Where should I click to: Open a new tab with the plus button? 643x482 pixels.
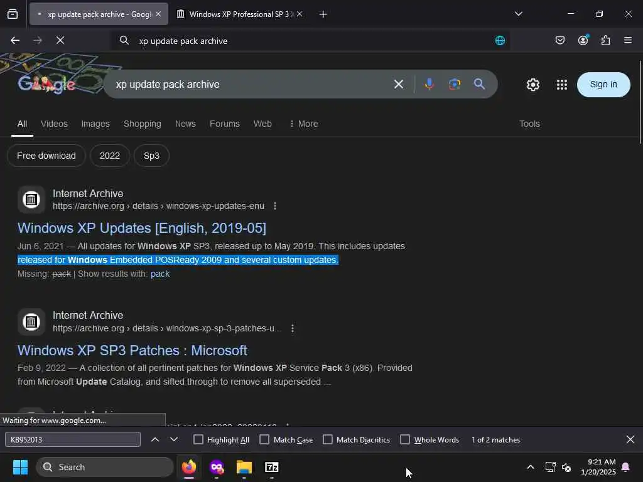323,14
